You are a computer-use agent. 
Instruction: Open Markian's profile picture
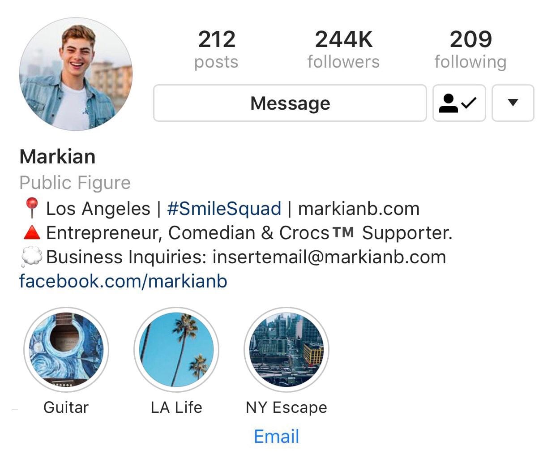(76, 74)
